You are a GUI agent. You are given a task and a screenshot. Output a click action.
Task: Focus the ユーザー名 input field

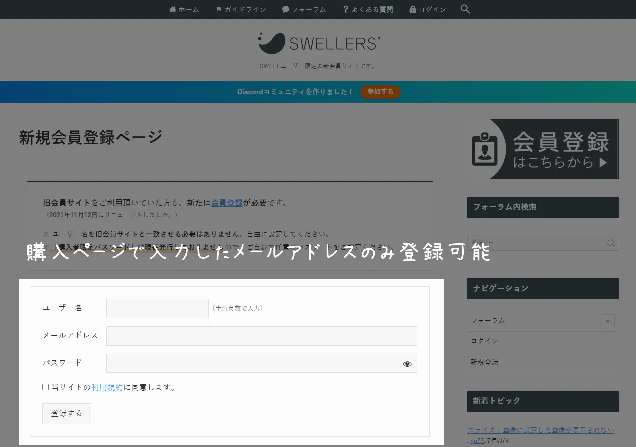click(157, 308)
